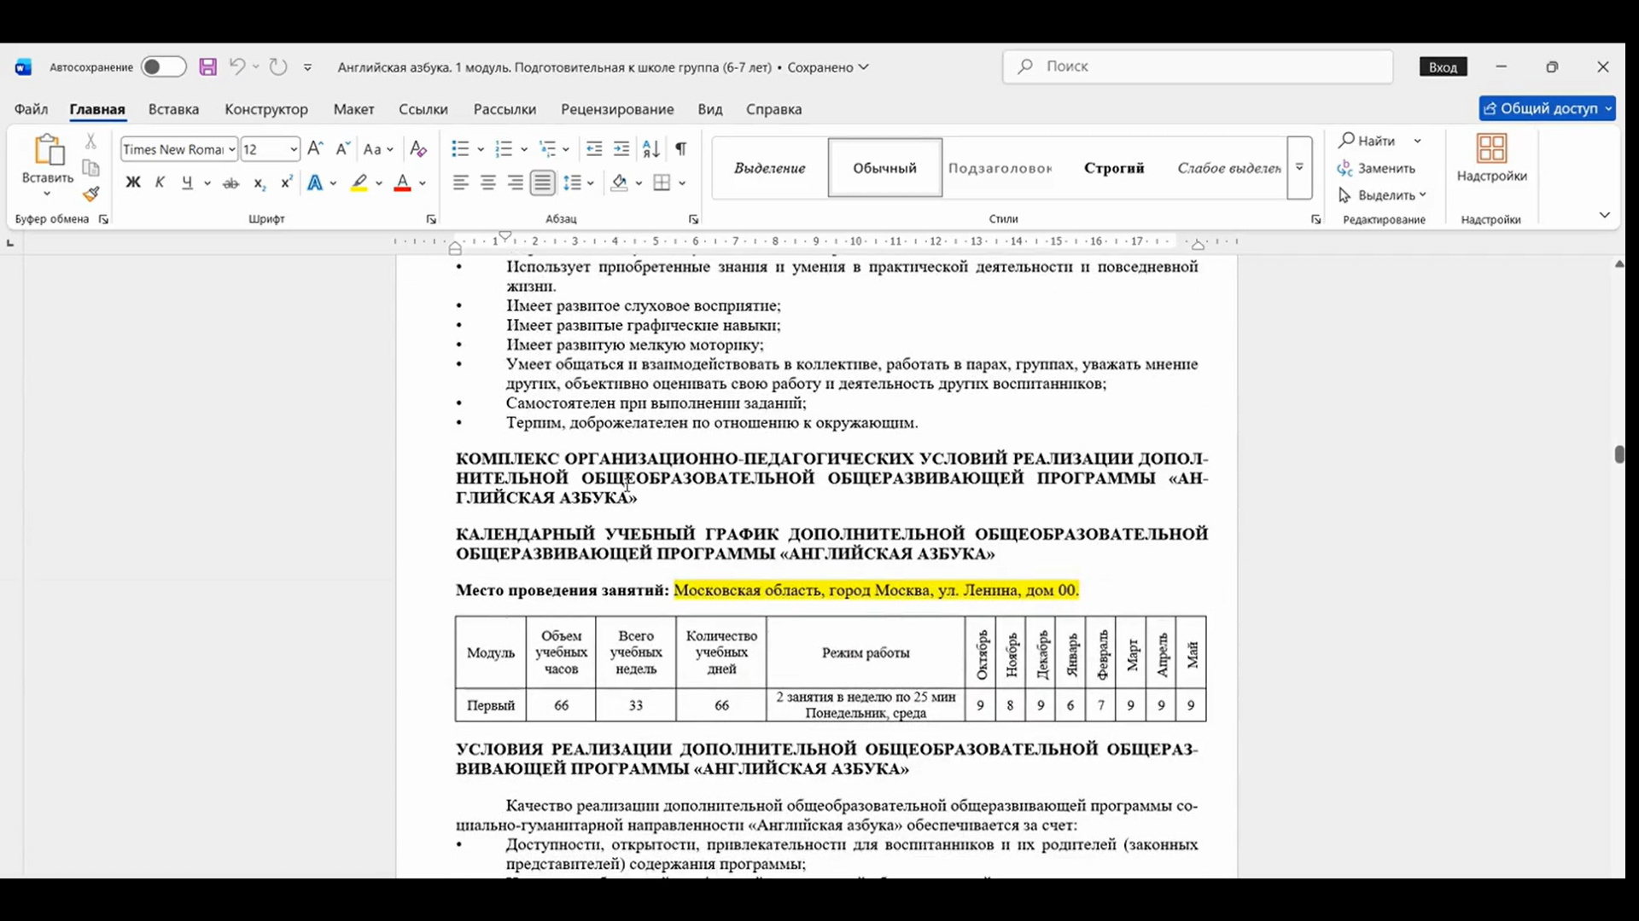The width and height of the screenshot is (1639, 921).
Task: Clear all formatting with the eraser icon
Action: pyautogui.click(x=418, y=149)
